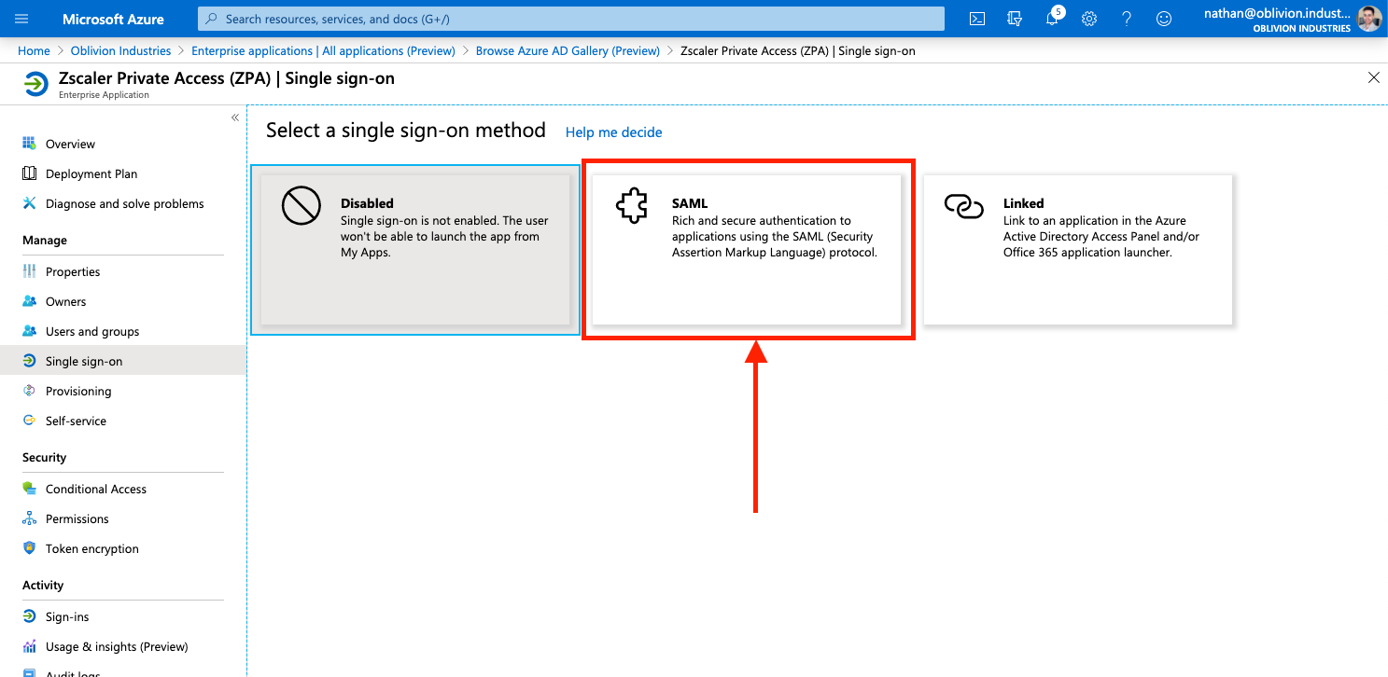This screenshot has width=1388, height=677.
Task: Collapse the left sidebar with double chevron
Action: 235,117
